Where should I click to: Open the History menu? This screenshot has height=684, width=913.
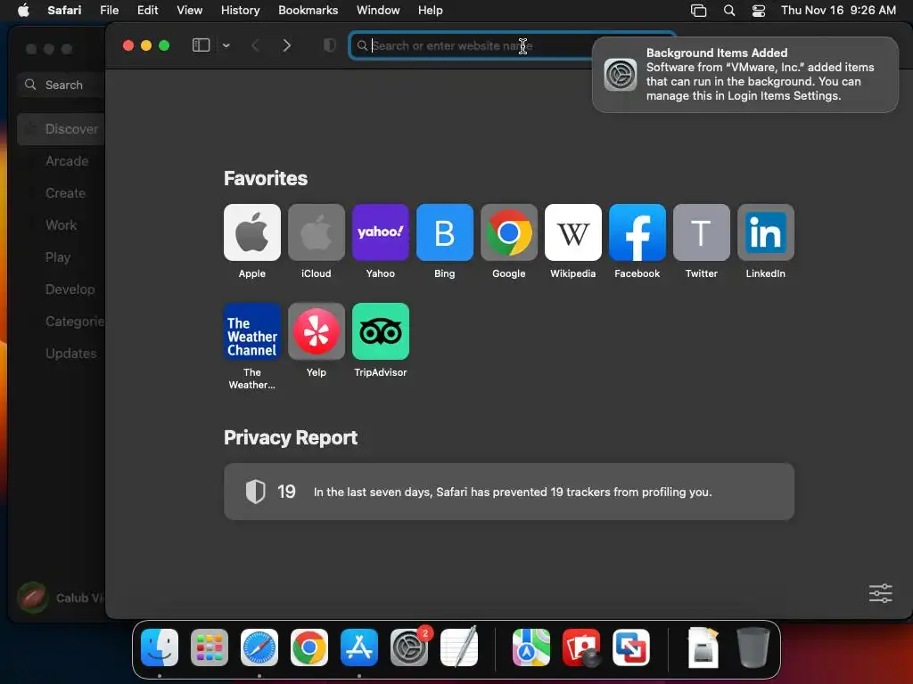pyautogui.click(x=241, y=11)
